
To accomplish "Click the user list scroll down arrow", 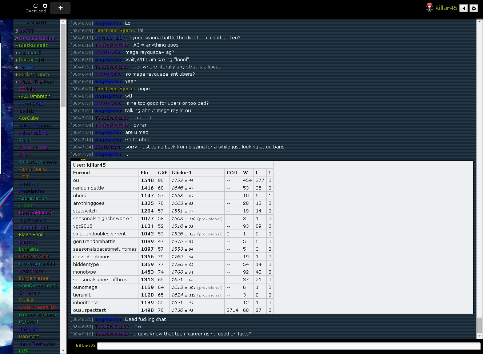I will (64, 350).
